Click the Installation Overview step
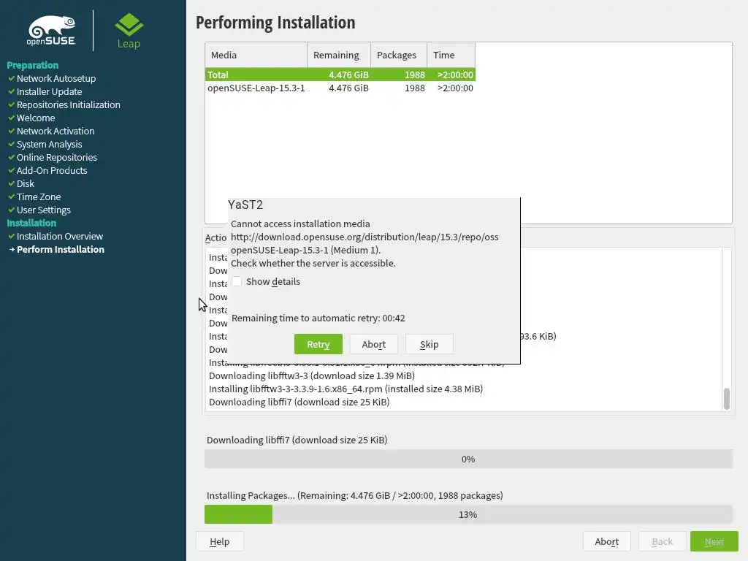This screenshot has width=748, height=561. (x=60, y=236)
